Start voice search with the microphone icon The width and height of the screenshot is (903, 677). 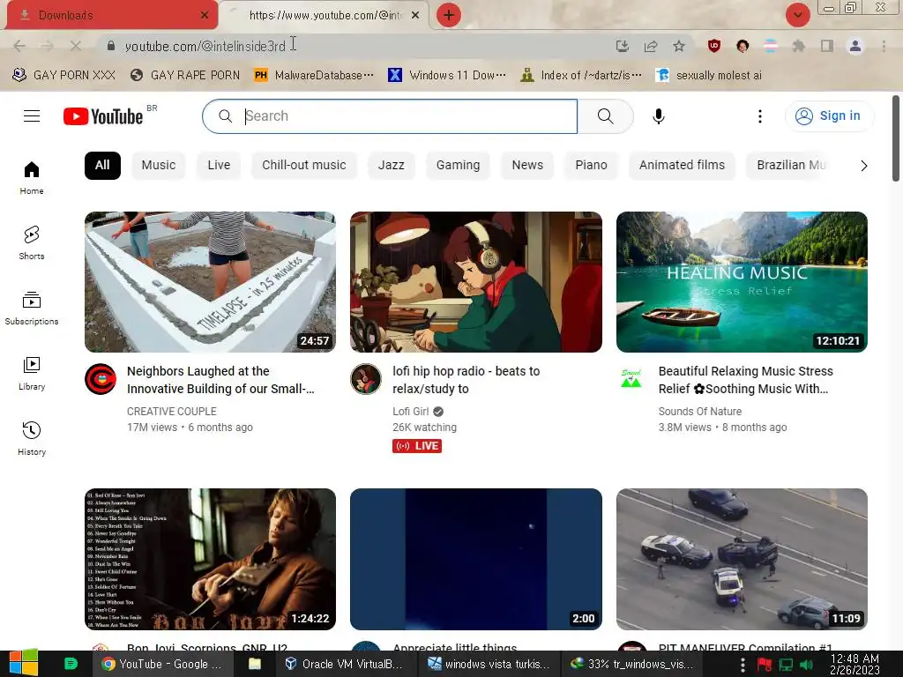click(x=658, y=116)
